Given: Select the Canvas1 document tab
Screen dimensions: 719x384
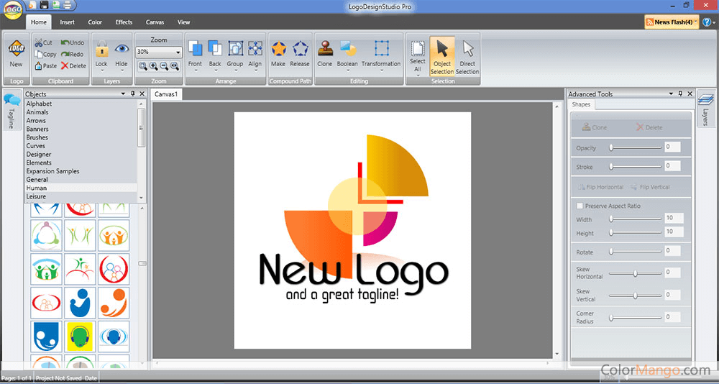Looking at the screenshot, I should [167, 94].
